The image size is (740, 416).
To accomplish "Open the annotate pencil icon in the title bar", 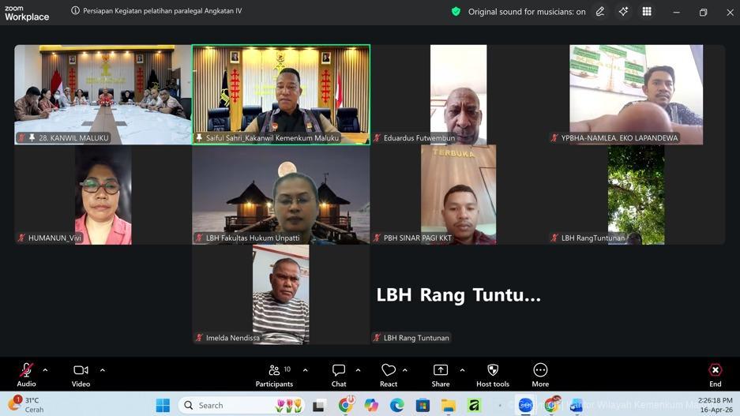I will pos(600,12).
